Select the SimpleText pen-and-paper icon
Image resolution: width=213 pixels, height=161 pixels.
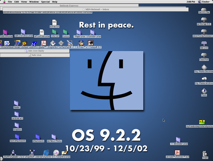coord(53,43)
